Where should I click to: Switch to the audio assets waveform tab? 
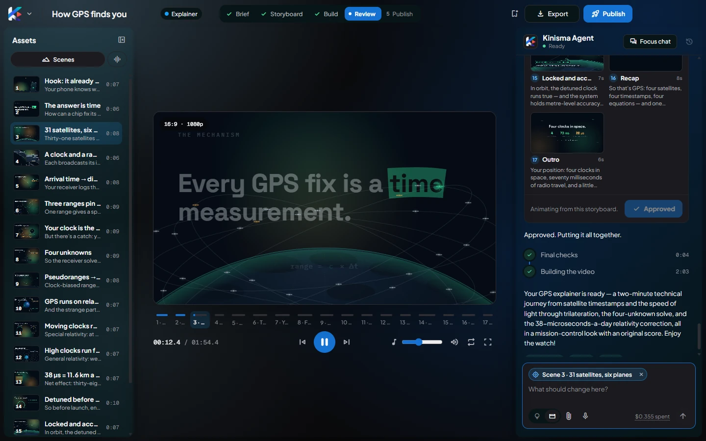point(117,59)
